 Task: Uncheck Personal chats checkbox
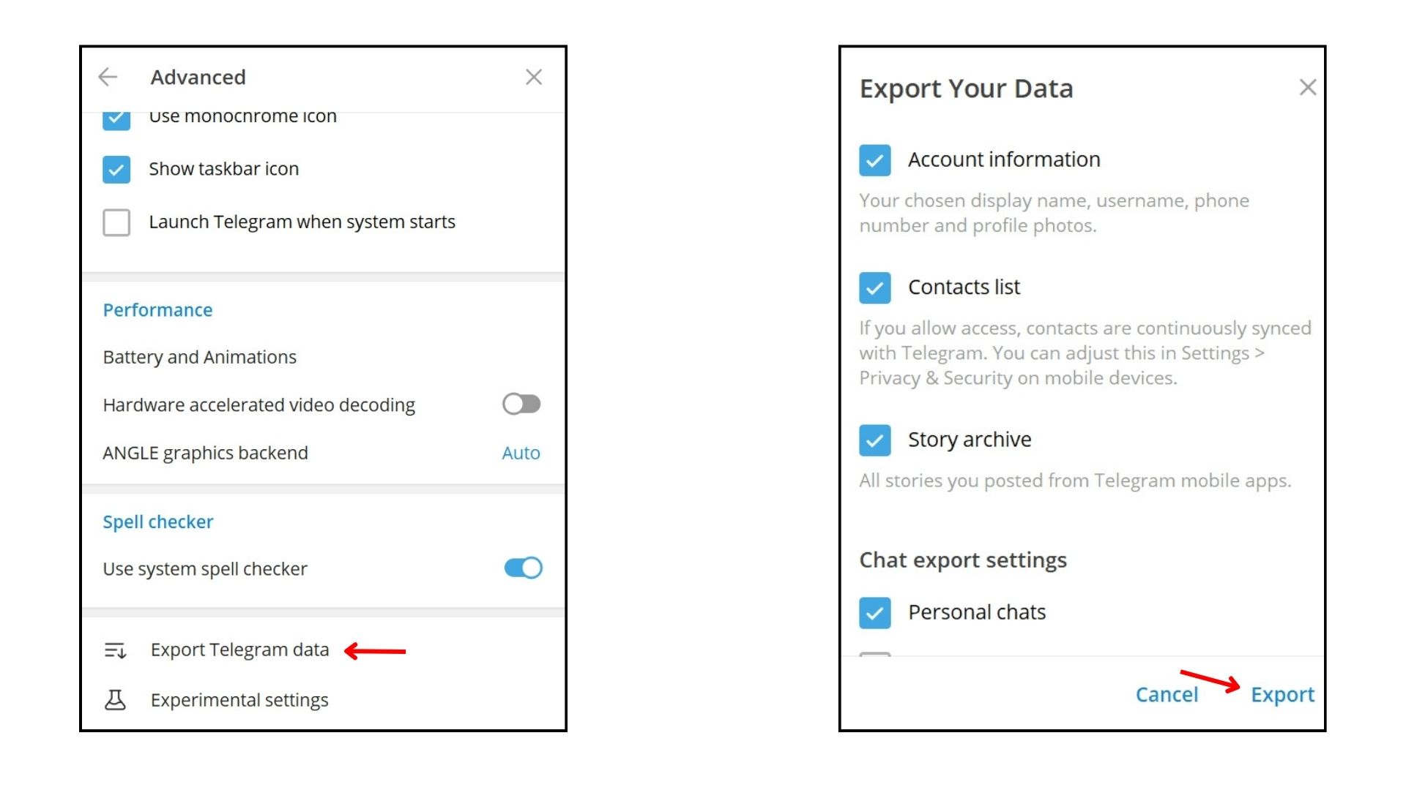[x=875, y=613]
